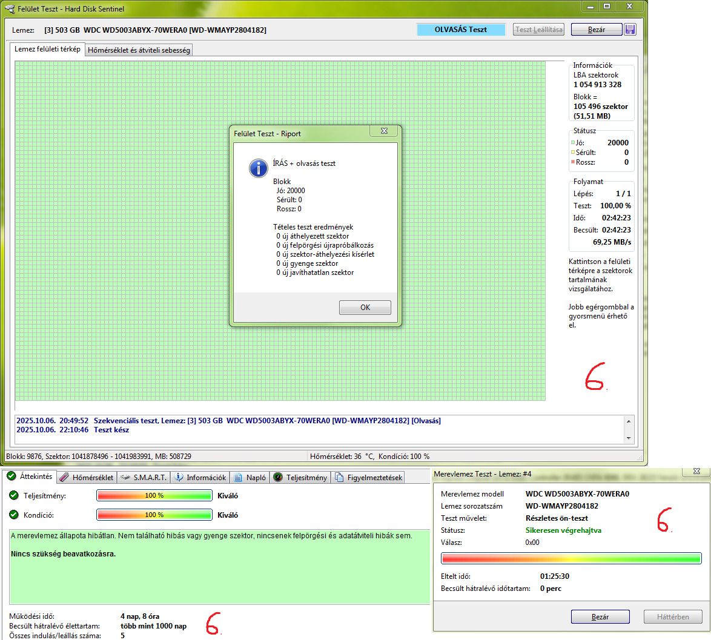Click the info icon on Információk tab
Viewport: 711px width, 640px height.
[x=179, y=477]
